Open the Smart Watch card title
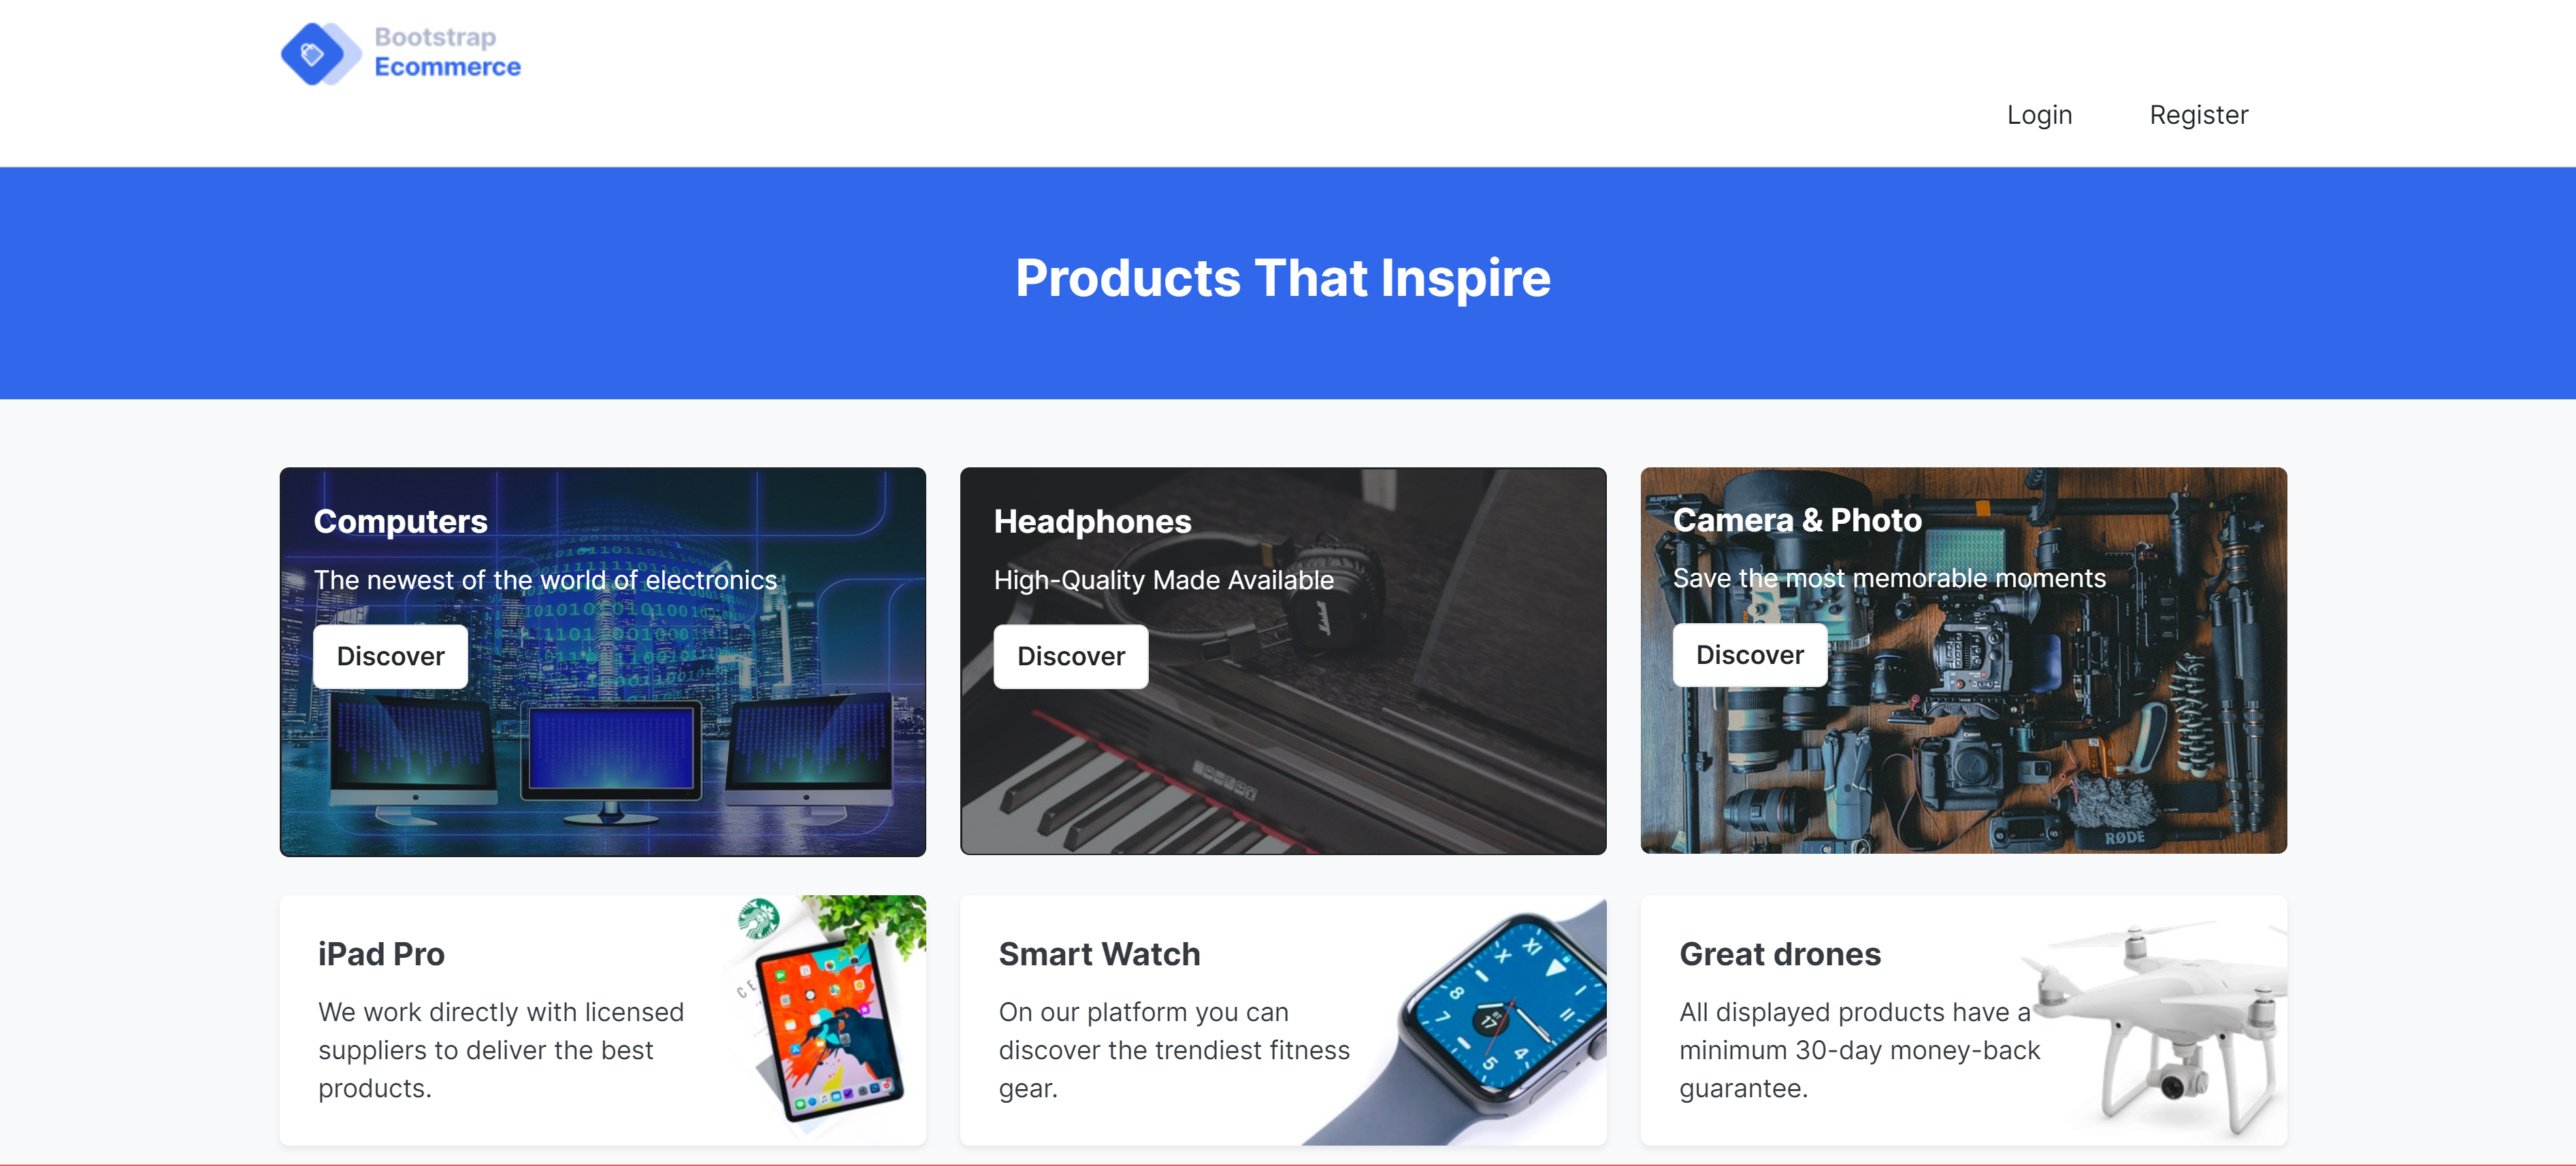The image size is (2576, 1166). [1099, 953]
